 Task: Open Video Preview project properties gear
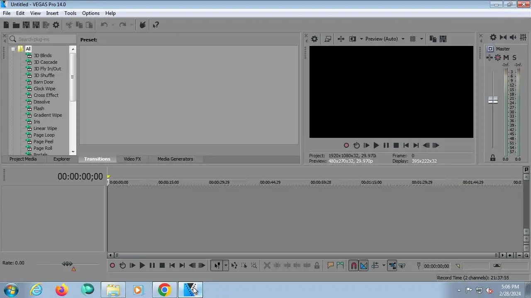pos(314,39)
